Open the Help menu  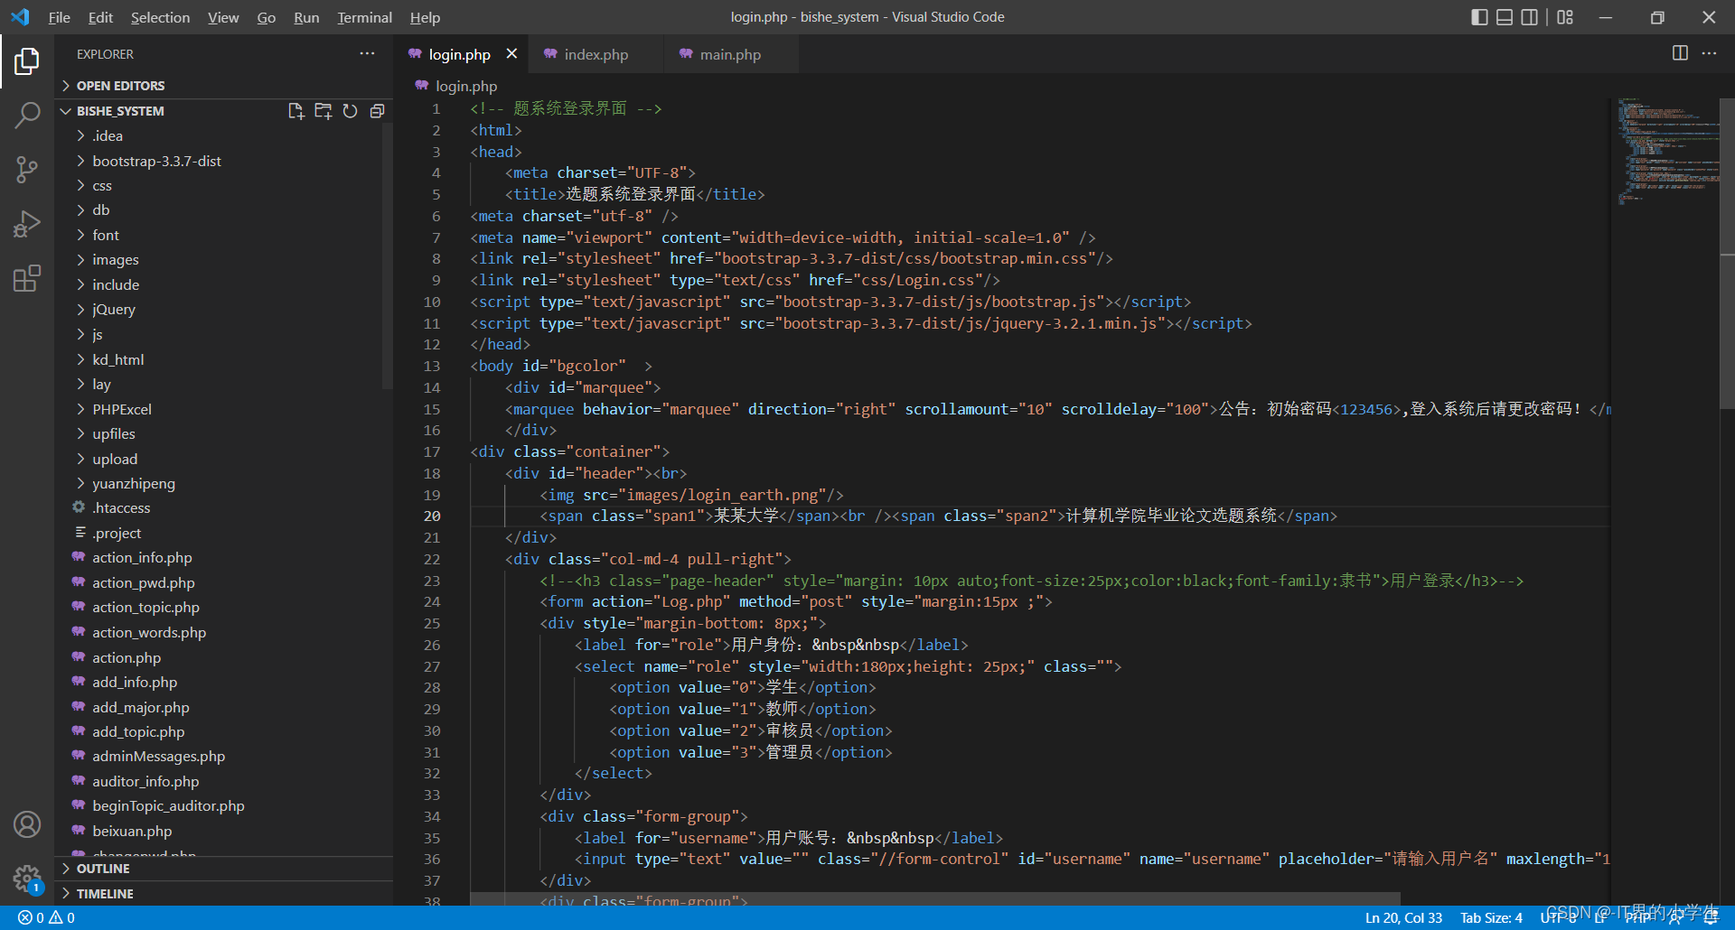pos(425,17)
